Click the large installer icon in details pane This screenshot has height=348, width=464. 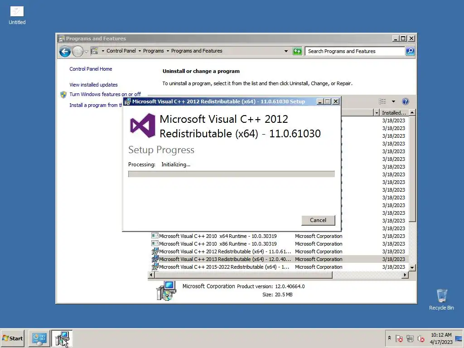click(166, 290)
